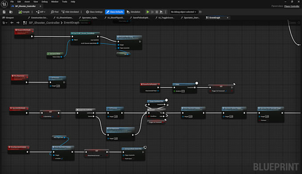The height and width of the screenshot is (174, 302).
Task: Switch to the Spectator_Start function tab
Action: pyautogui.click(x=190, y=18)
